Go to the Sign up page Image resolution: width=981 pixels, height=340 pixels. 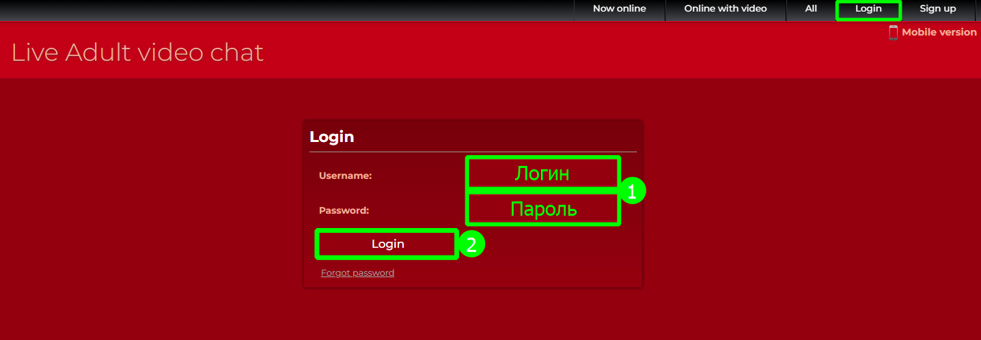(937, 9)
